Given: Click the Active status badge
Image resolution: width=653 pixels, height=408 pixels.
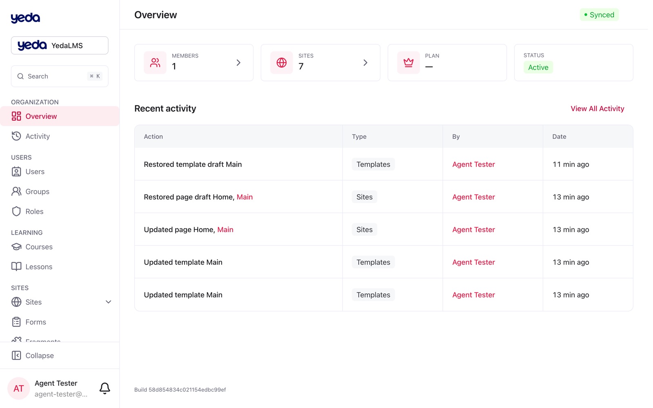Looking at the screenshot, I should (538, 67).
